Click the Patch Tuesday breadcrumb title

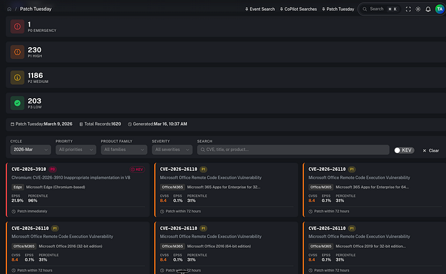click(36, 9)
